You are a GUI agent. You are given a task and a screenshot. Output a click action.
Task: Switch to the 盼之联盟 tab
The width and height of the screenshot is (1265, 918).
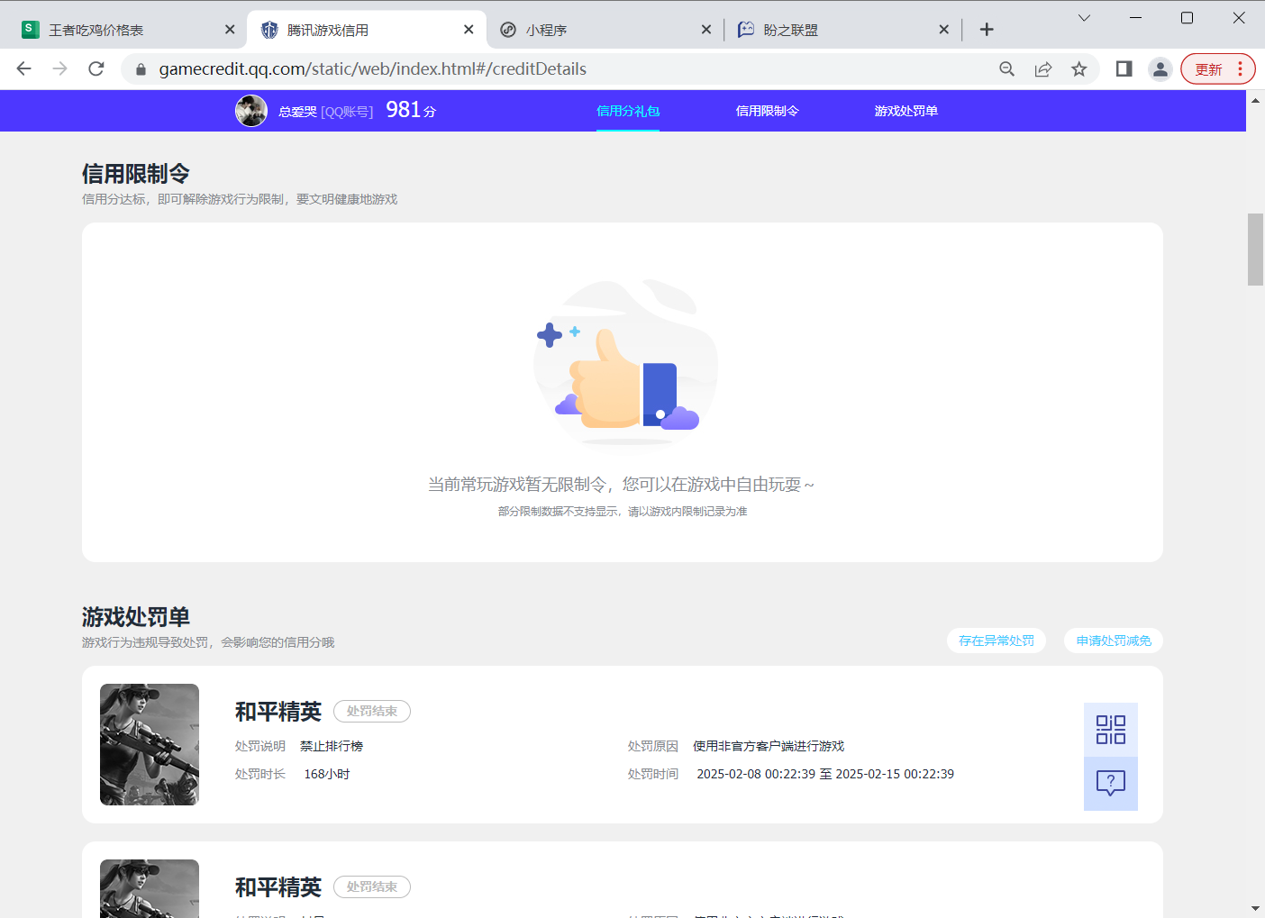coord(843,30)
